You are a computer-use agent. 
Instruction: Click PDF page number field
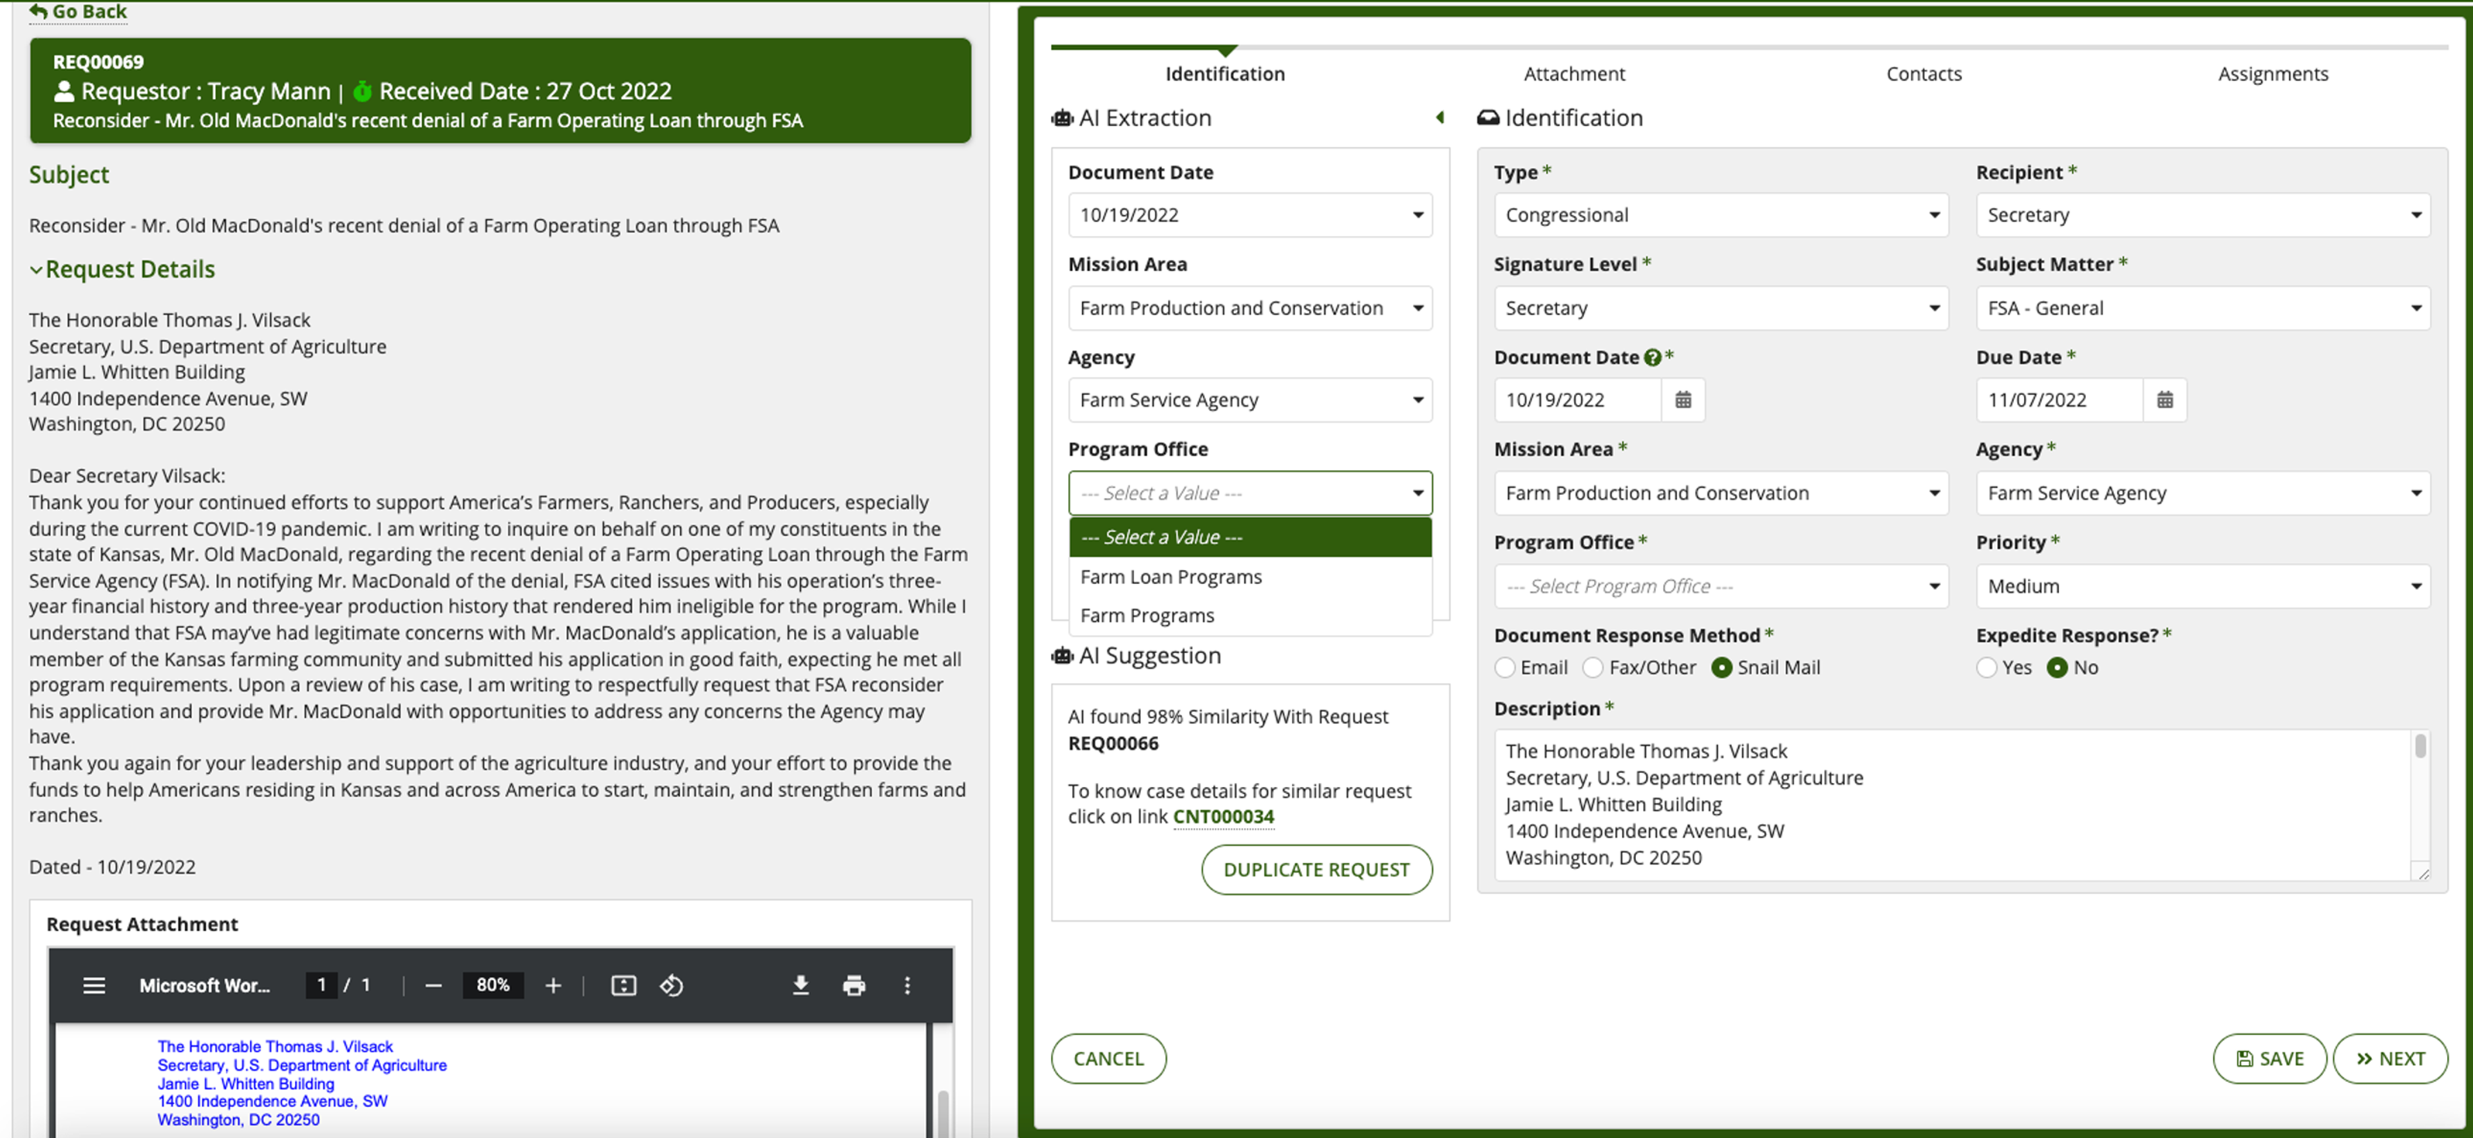(x=321, y=985)
